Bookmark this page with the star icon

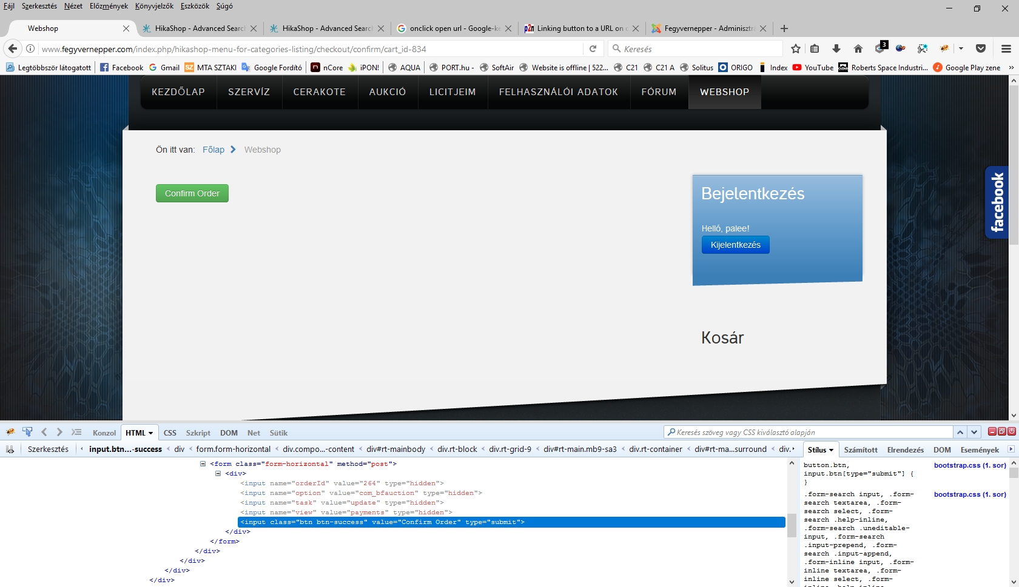[796, 48]
